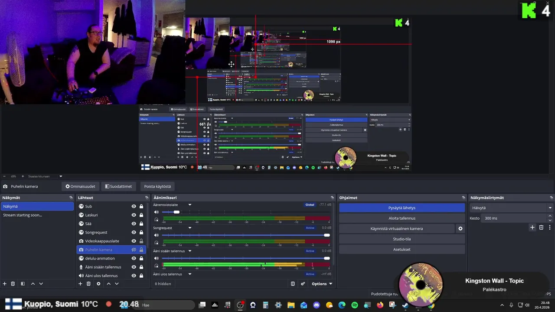Viewport: 555px width, 312px height.
Task: Add a scene transition with plus icon
Action: tap(532, 227)
